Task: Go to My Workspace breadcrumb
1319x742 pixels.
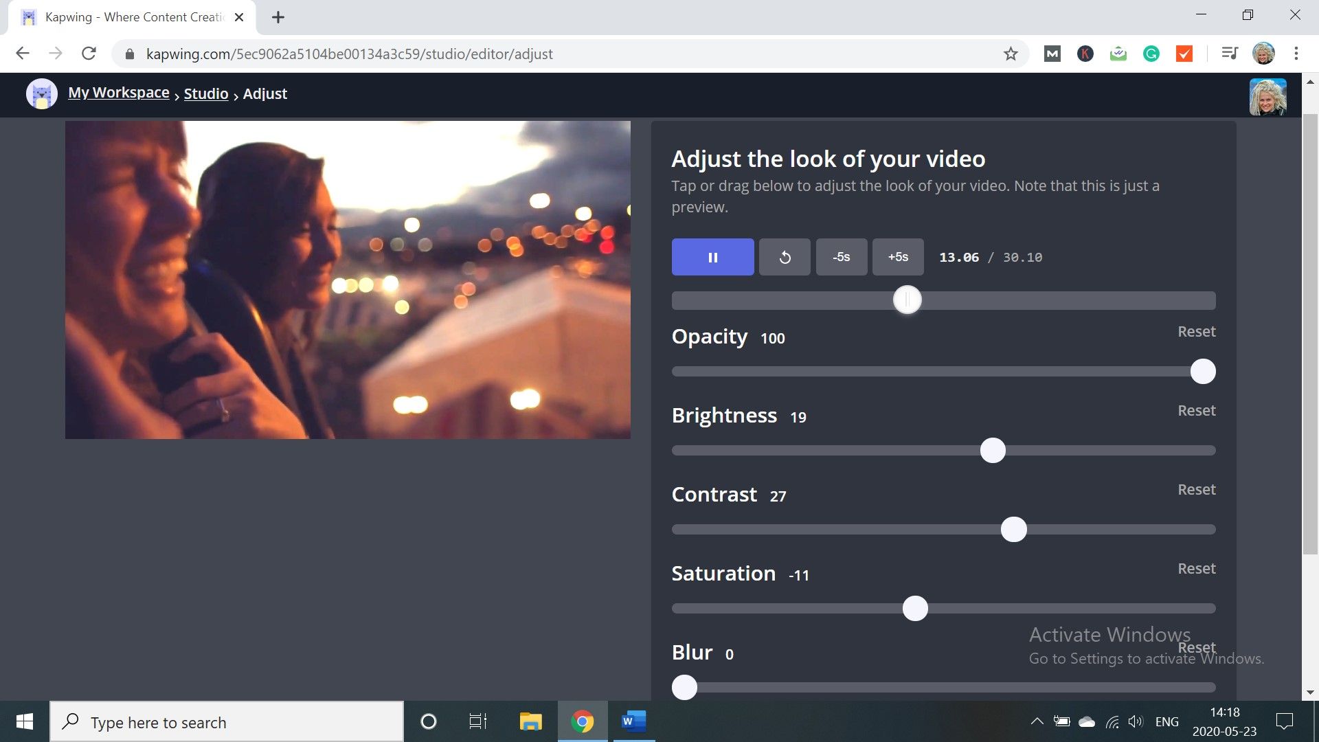Action: (x=118, y=93)
